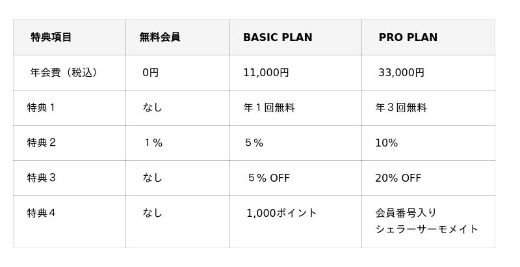Select the 年１回無料 cell
This screenshot has height=267, width=520.
[x=268, y=107]
